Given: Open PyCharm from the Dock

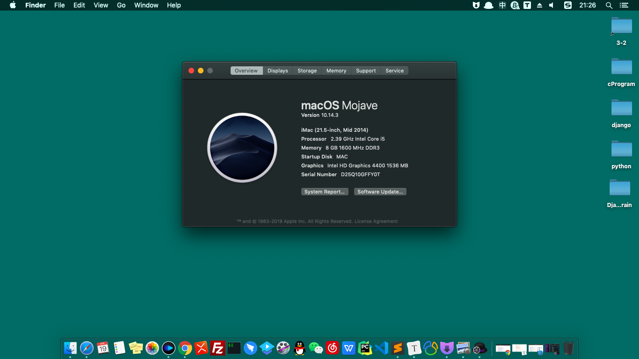Looking at the screenshot, I should point(365,348).
